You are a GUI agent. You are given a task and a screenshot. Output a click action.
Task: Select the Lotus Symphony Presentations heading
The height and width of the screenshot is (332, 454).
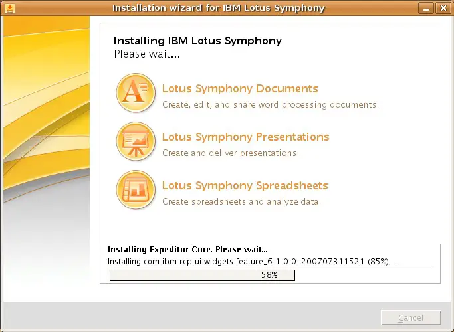pos(246,137)
